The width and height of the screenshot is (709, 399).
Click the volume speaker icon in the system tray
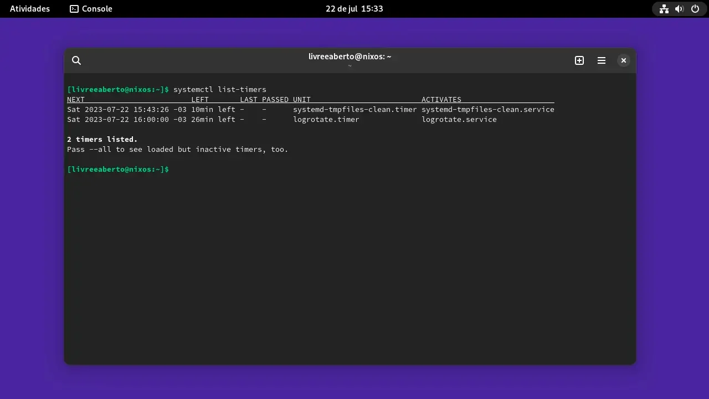pyautogui.click(x=680, y=9)
